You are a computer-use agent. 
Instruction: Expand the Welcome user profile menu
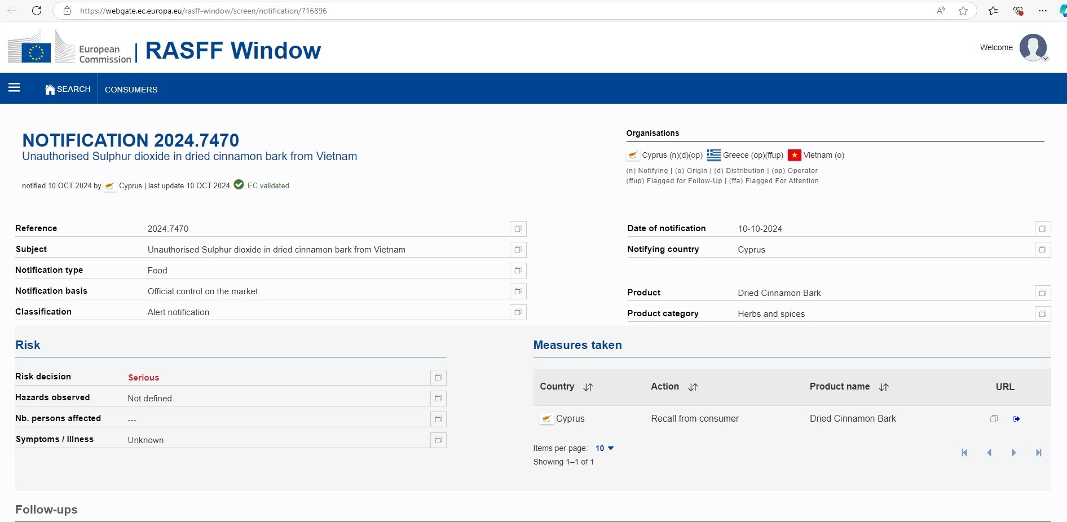coord(1033,48)
